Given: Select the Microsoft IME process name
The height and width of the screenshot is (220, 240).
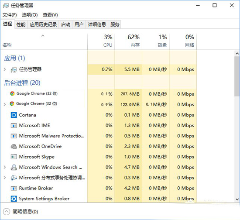Looking at the screenshot, I should point(34,126).
